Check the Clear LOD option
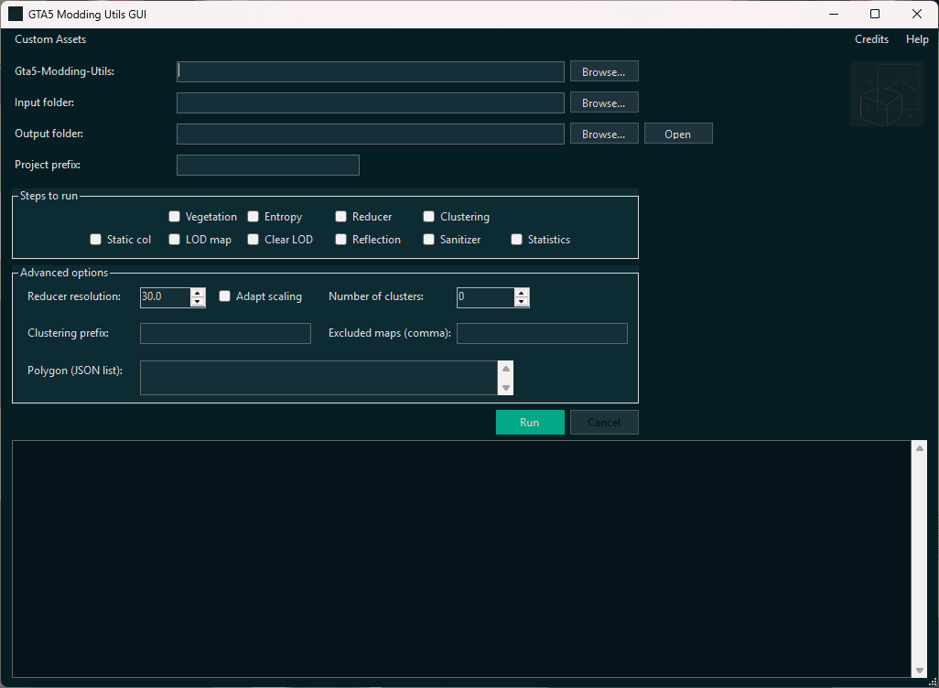939x688 pixels. [253, 239]
